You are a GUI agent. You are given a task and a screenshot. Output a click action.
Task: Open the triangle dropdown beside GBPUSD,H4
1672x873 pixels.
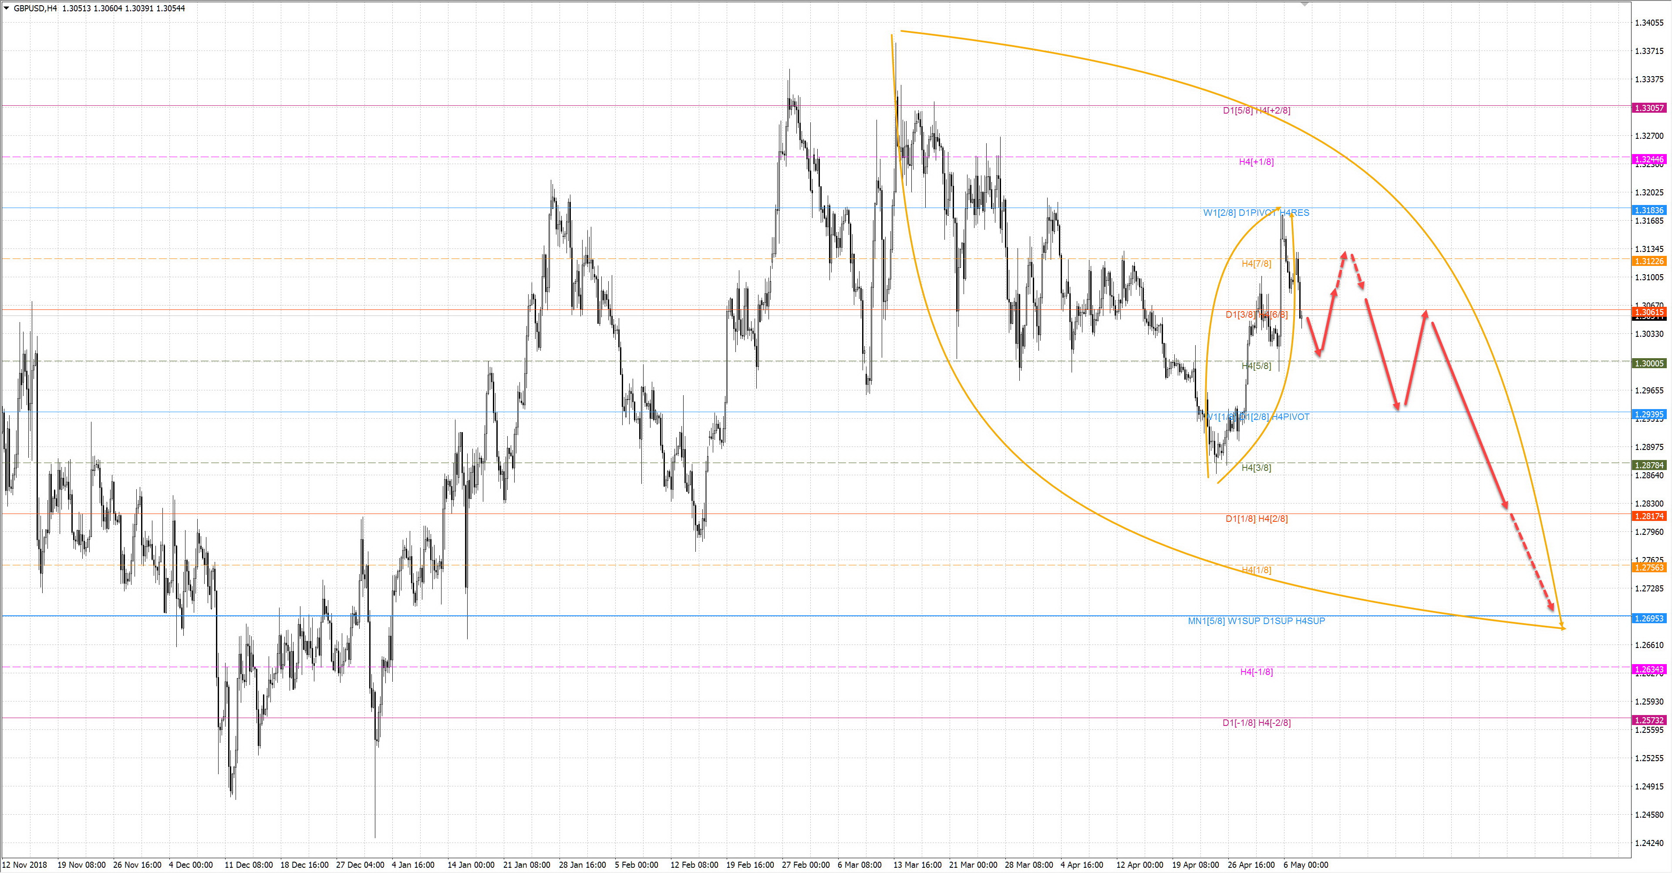(7, 8)
